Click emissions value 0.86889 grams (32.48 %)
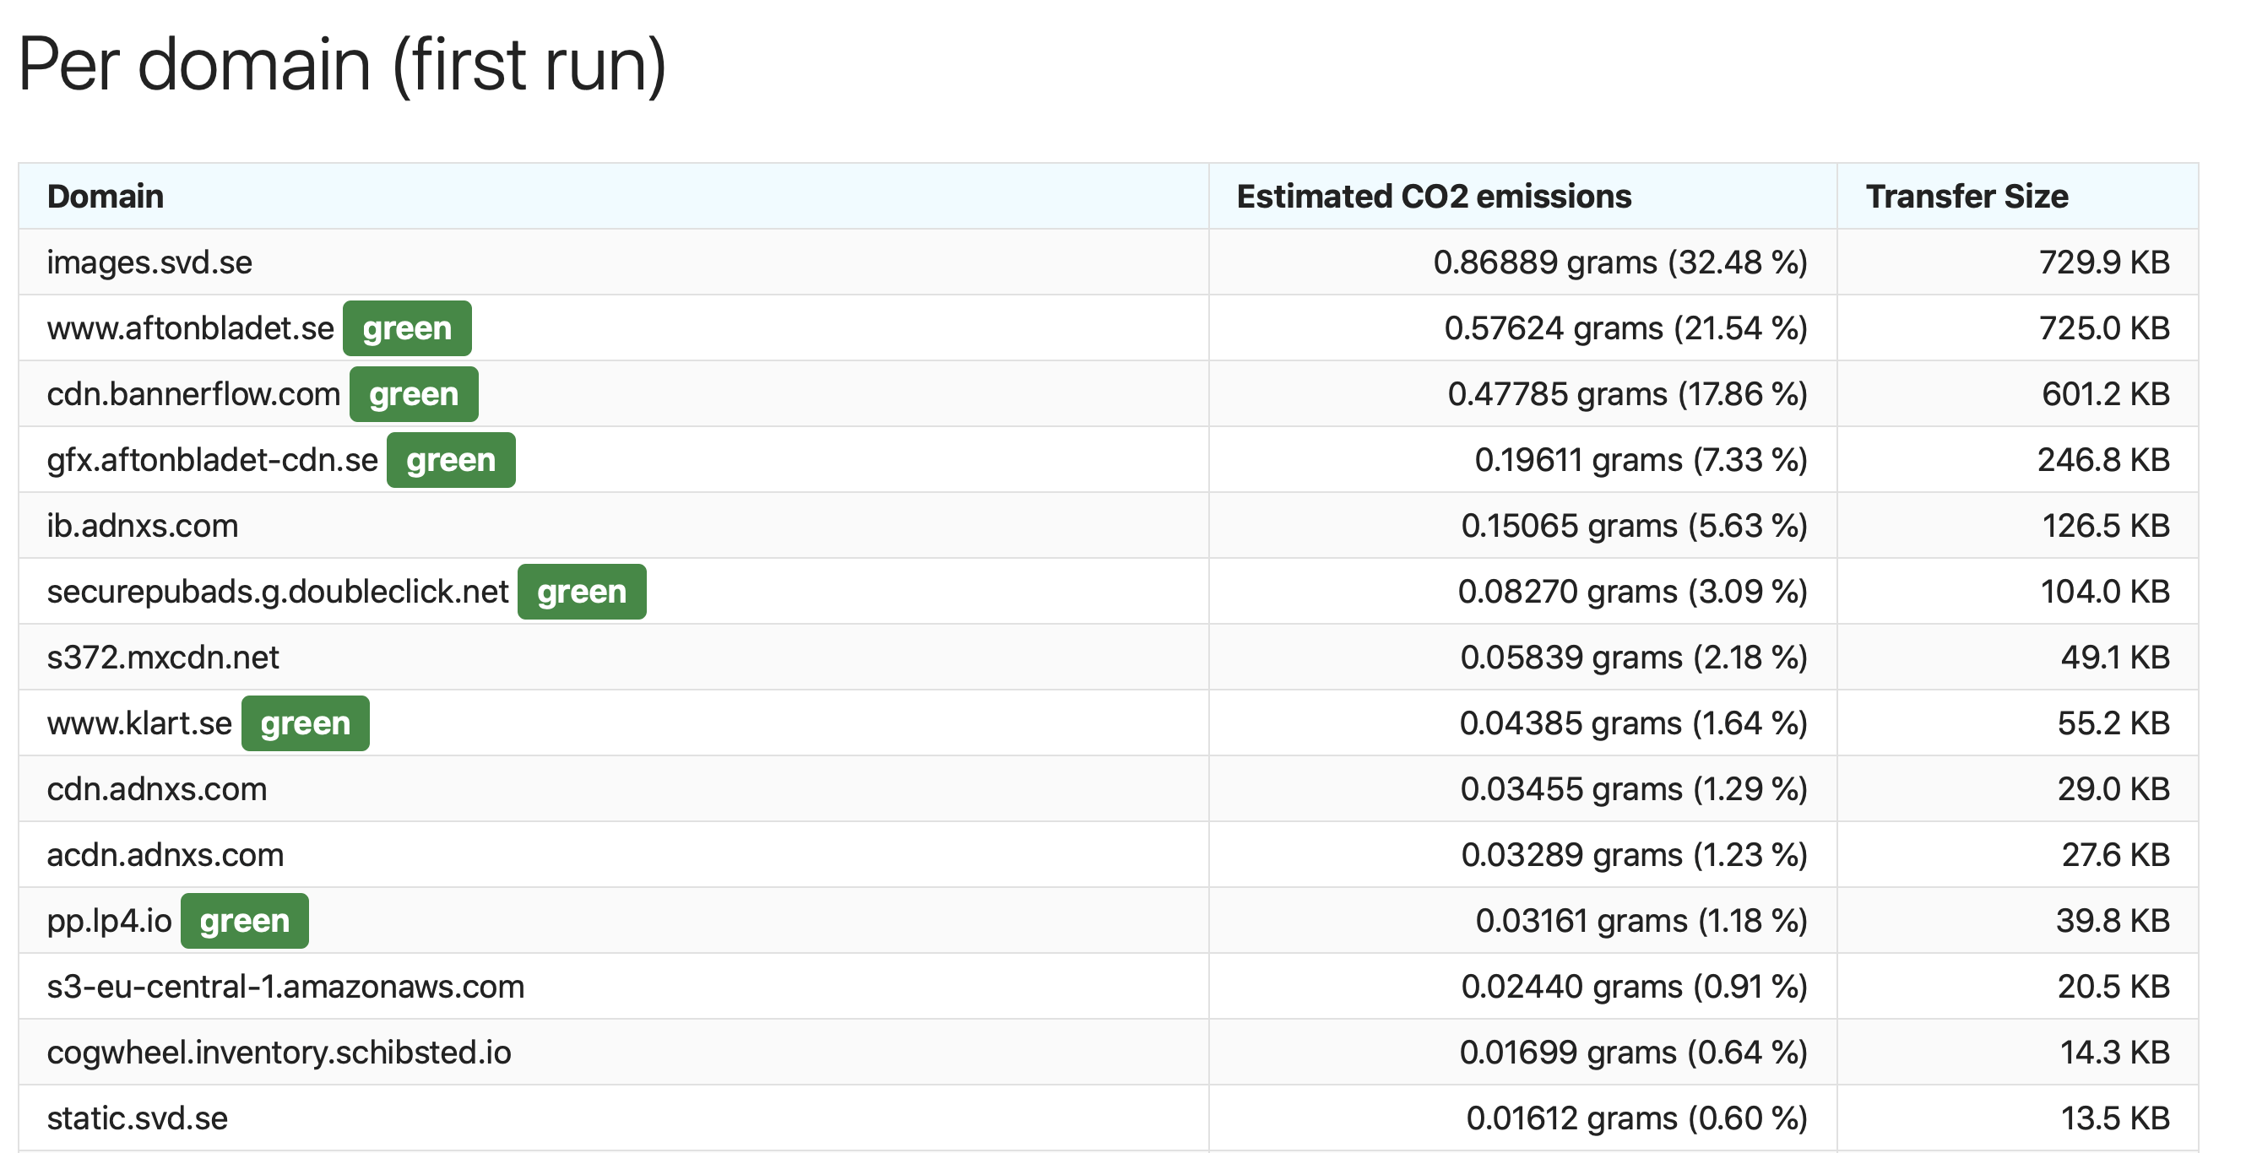Image resolution: width=2246 pixels, height=1153 pixels. point(1620,263)
